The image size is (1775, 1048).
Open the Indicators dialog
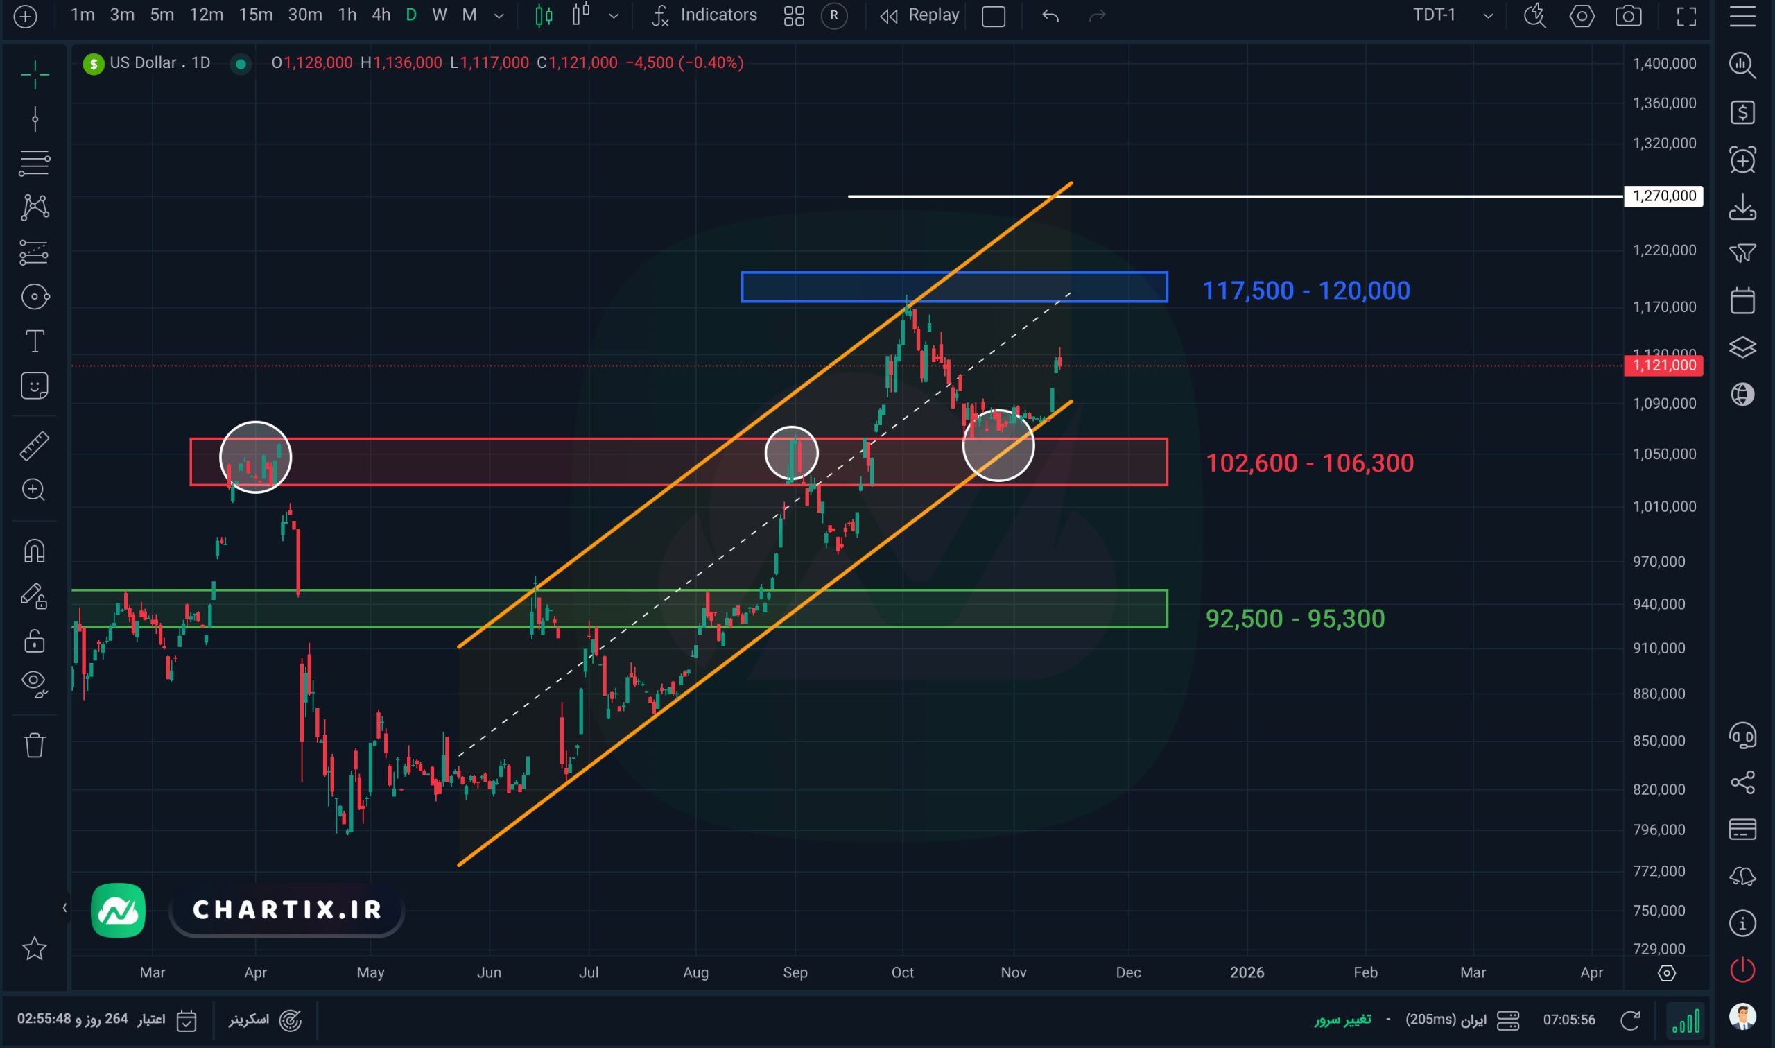pyautogui.click(x=704, y=15)
